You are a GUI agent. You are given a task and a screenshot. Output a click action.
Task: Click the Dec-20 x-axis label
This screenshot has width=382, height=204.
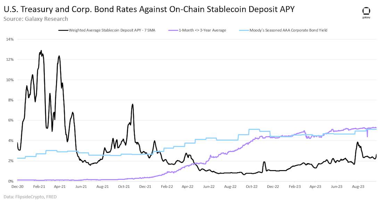click(18, 186)
